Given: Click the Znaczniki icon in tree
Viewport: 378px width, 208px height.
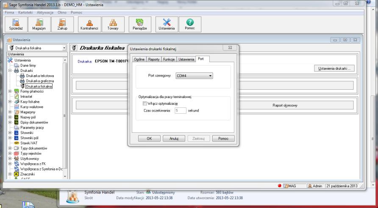Looking at the screenshot, I should 17,174.
